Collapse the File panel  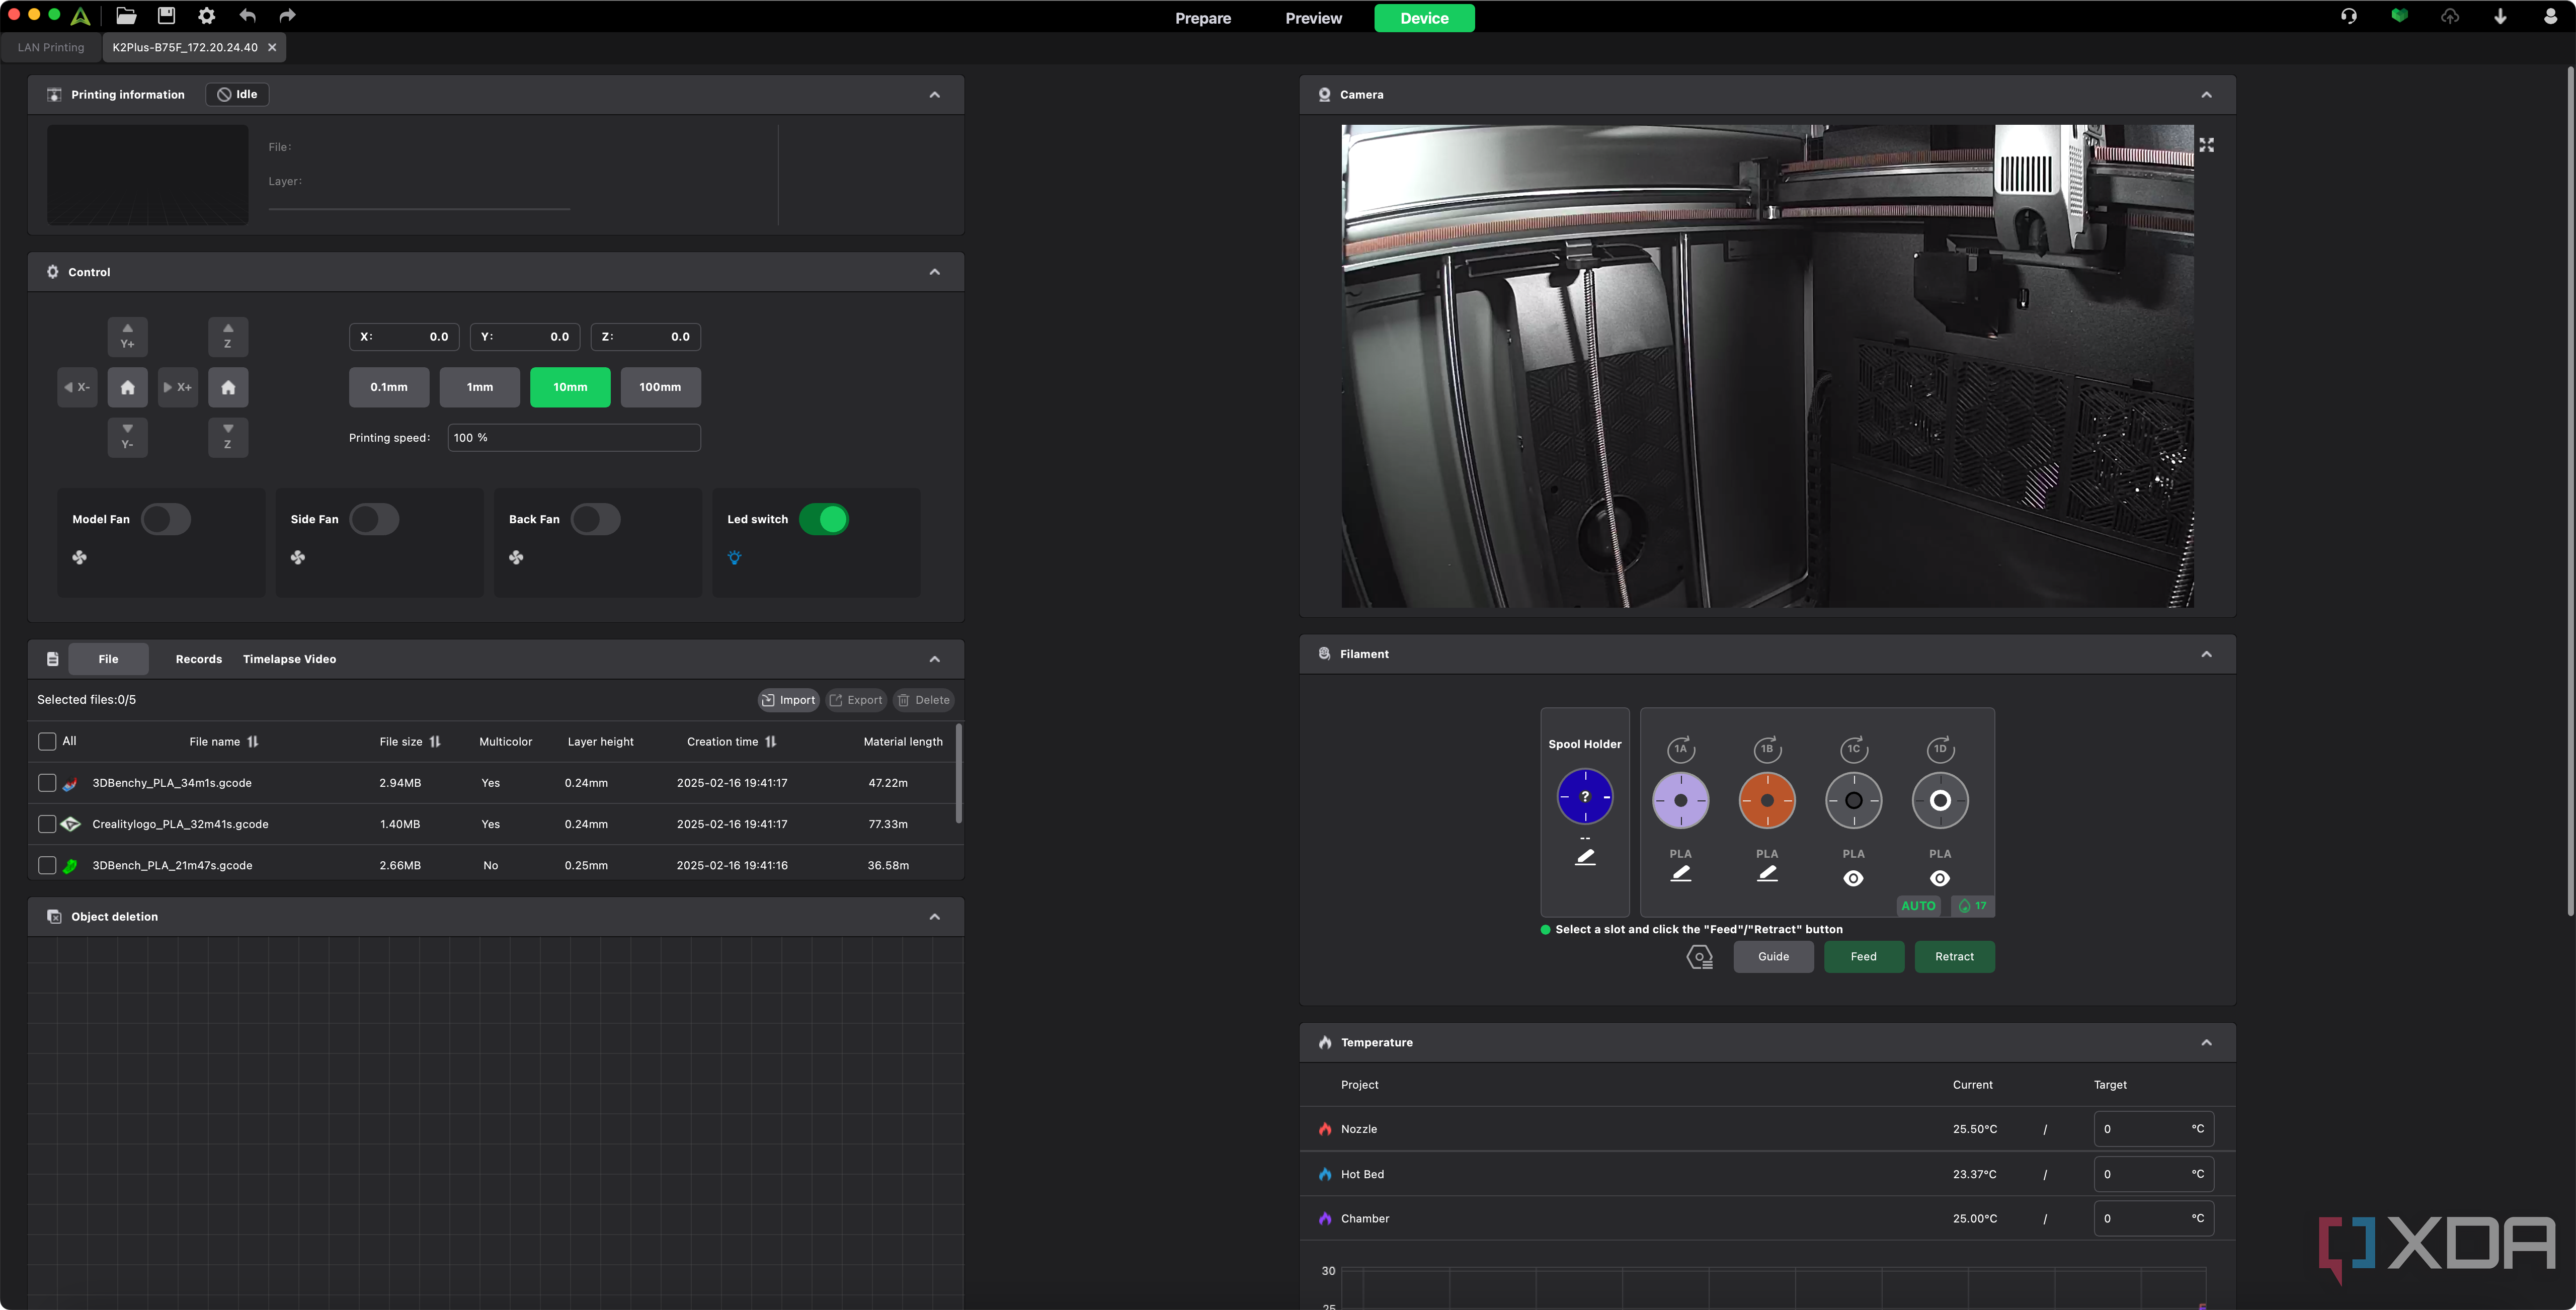(x=935, y=659)
